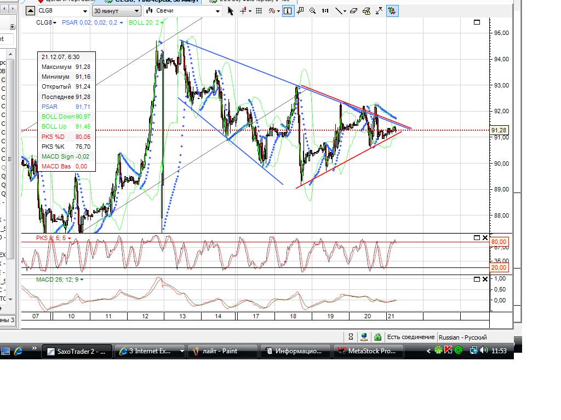Open the BOLL 20; 2 legend menu
The image size is (561, 420).
pos(146,22)
